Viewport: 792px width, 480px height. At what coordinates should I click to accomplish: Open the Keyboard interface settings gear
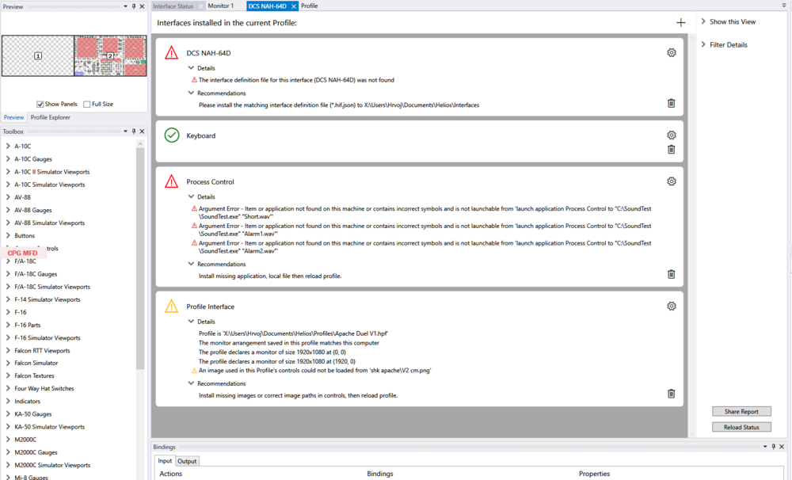click(x=672, y=135)
